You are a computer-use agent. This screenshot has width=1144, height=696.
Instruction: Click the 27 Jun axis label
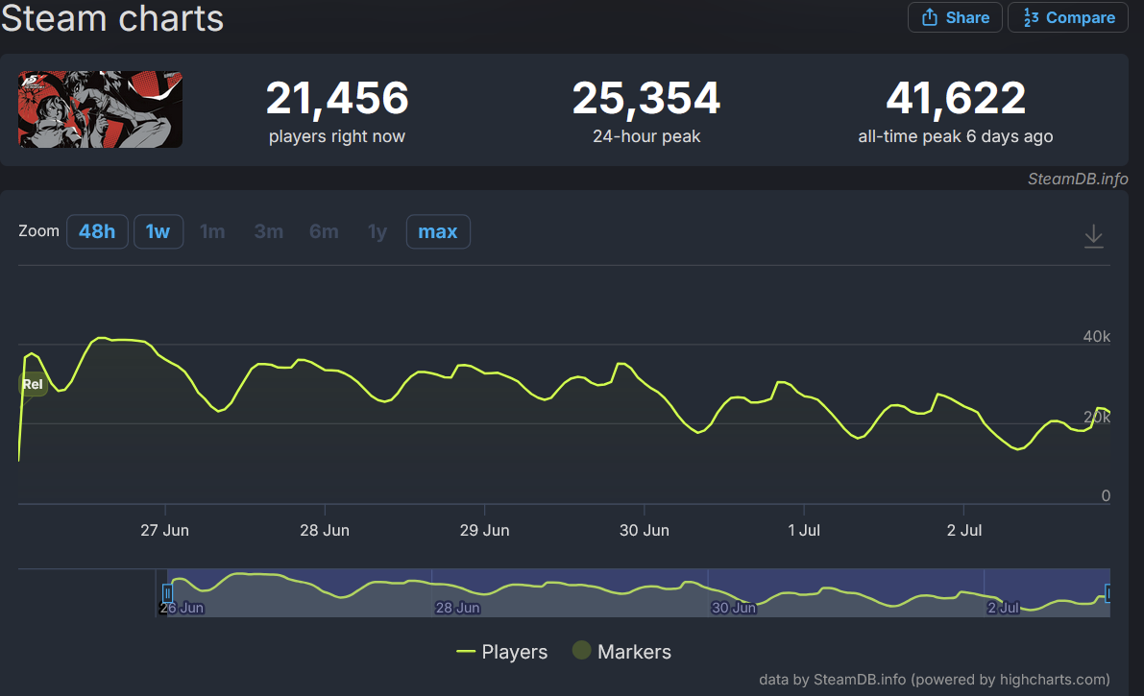tap(165, 530)
